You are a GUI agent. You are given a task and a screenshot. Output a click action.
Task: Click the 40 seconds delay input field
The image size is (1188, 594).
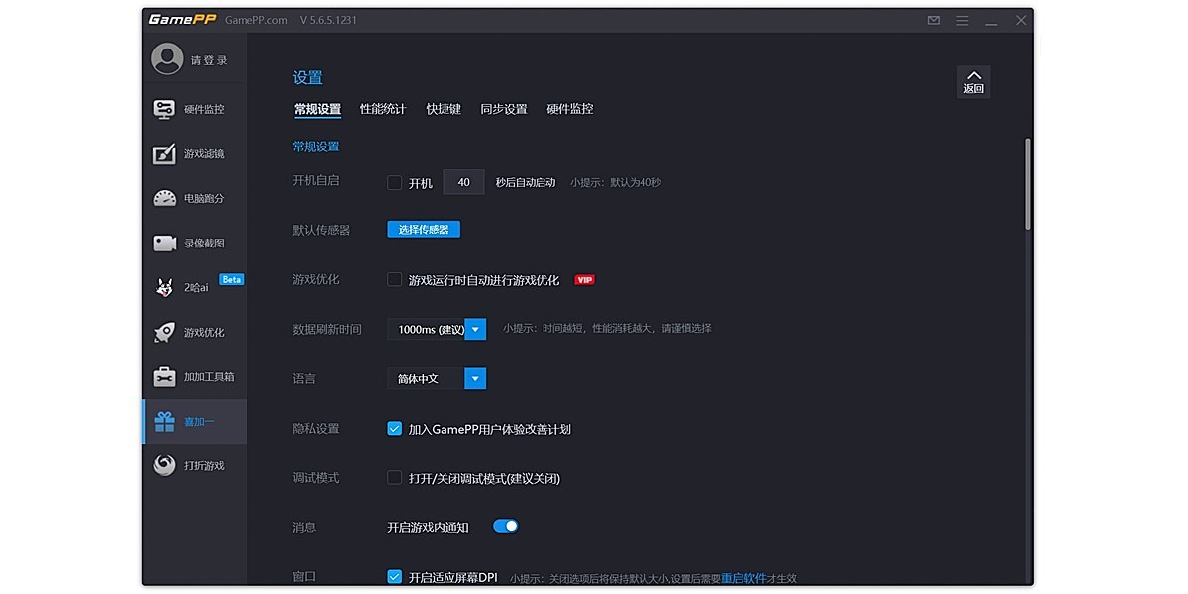[x=463, y=182]
